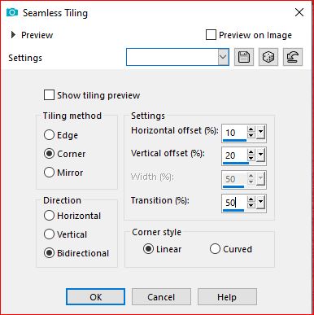The image size is (314, 315).
Task: Check Show tiling preview
Action: tap(49, 95)
